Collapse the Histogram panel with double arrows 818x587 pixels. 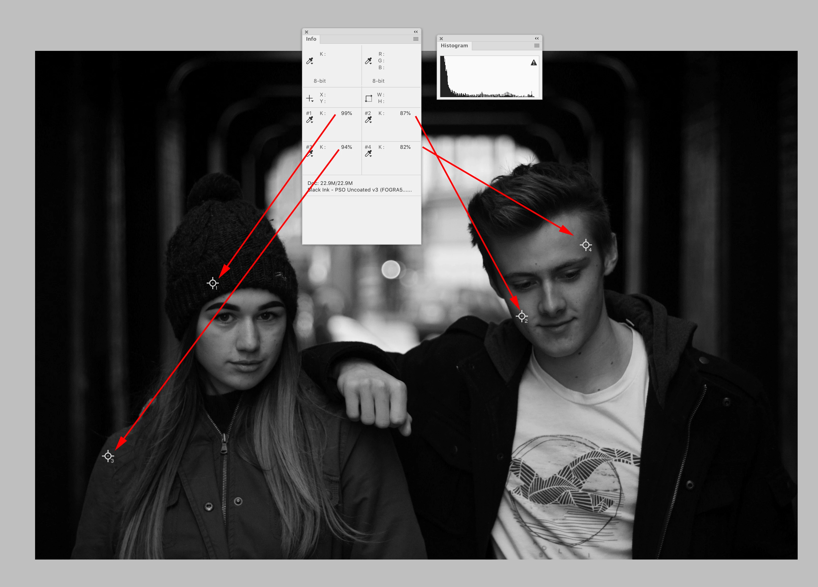pos(537,38)
